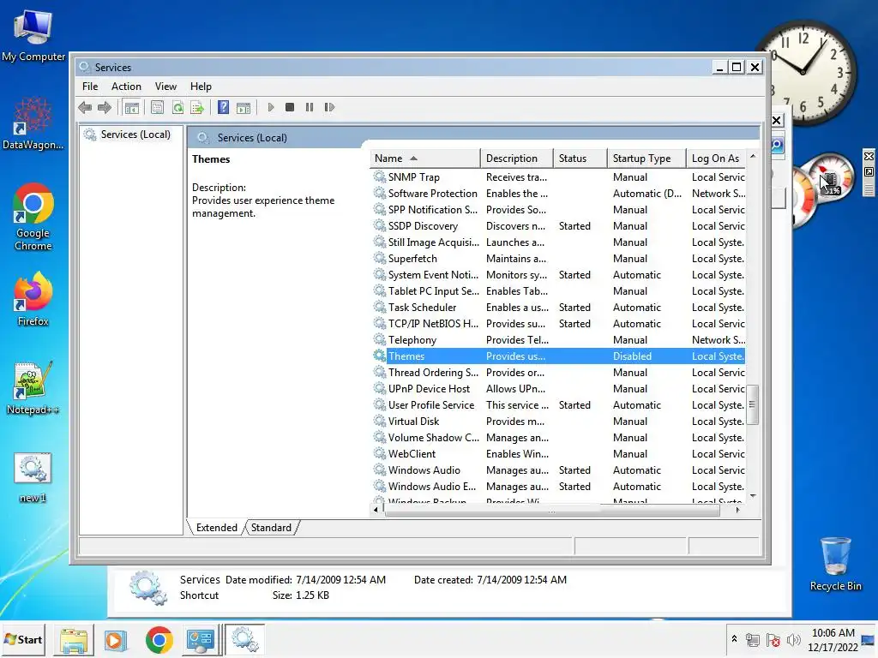Select the User Profile Service row

pos(558,404)
